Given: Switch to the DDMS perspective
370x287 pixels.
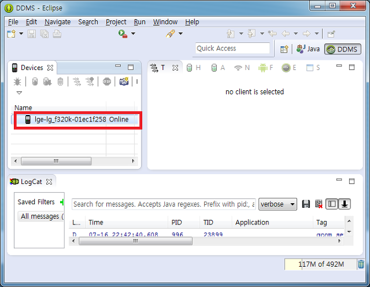Looking at the screenshot, I should [343, 49].
